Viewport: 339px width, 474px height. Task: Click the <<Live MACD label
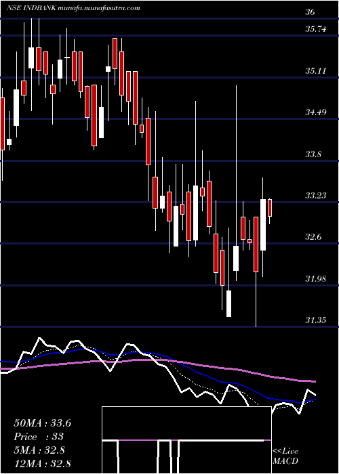tap(285, 456)
